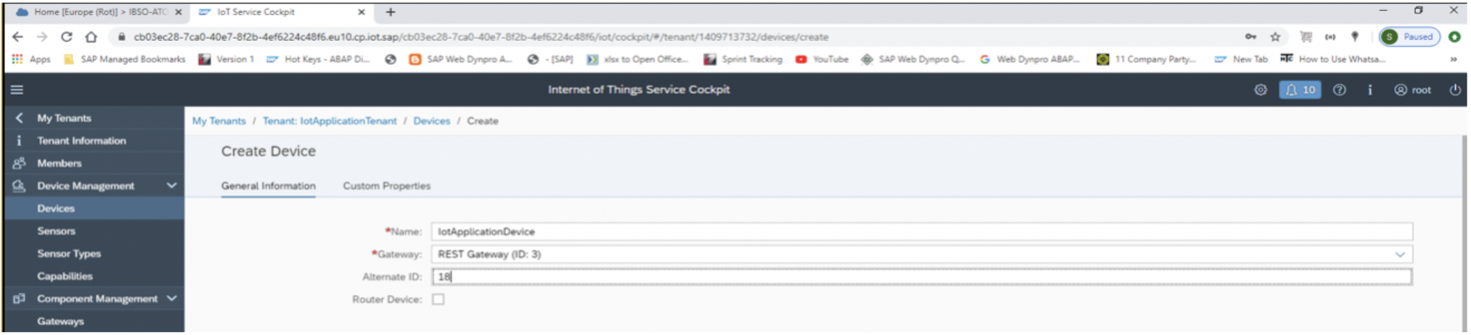Open the Apps bookmarks shortcut
The height and width of the screenshot is (335, 1471).
[31, 59]
